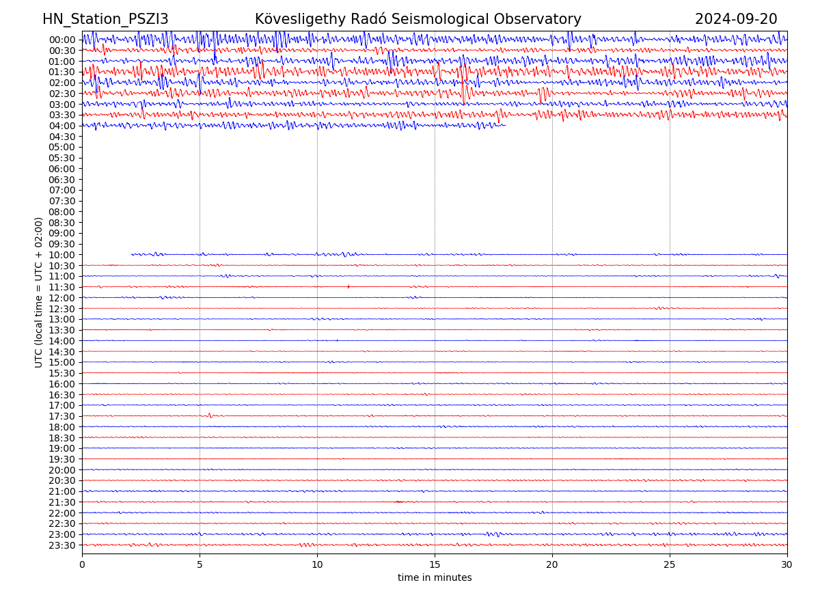Click the 0 tick on the minutes axis
The image size is (820, 615).
click(x=82, y=564)
